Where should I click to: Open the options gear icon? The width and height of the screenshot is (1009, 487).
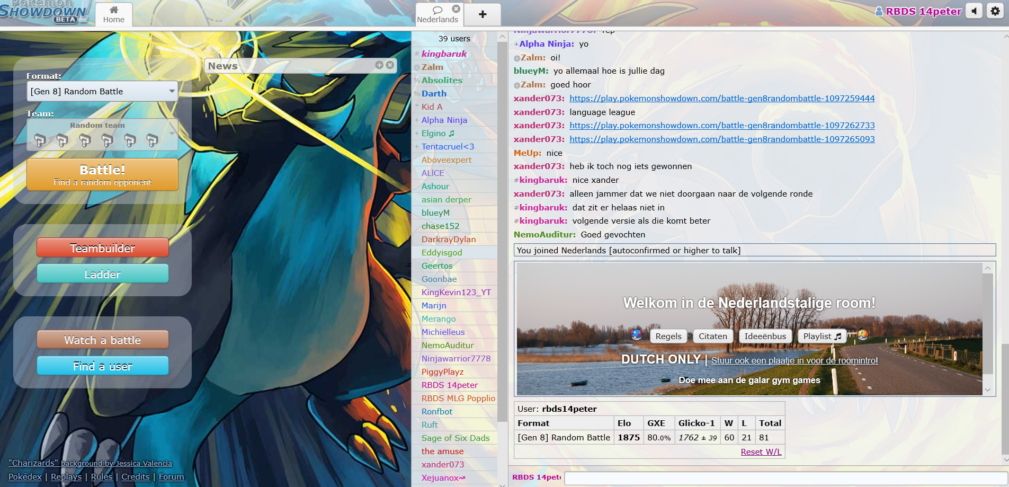click(995, 11)
